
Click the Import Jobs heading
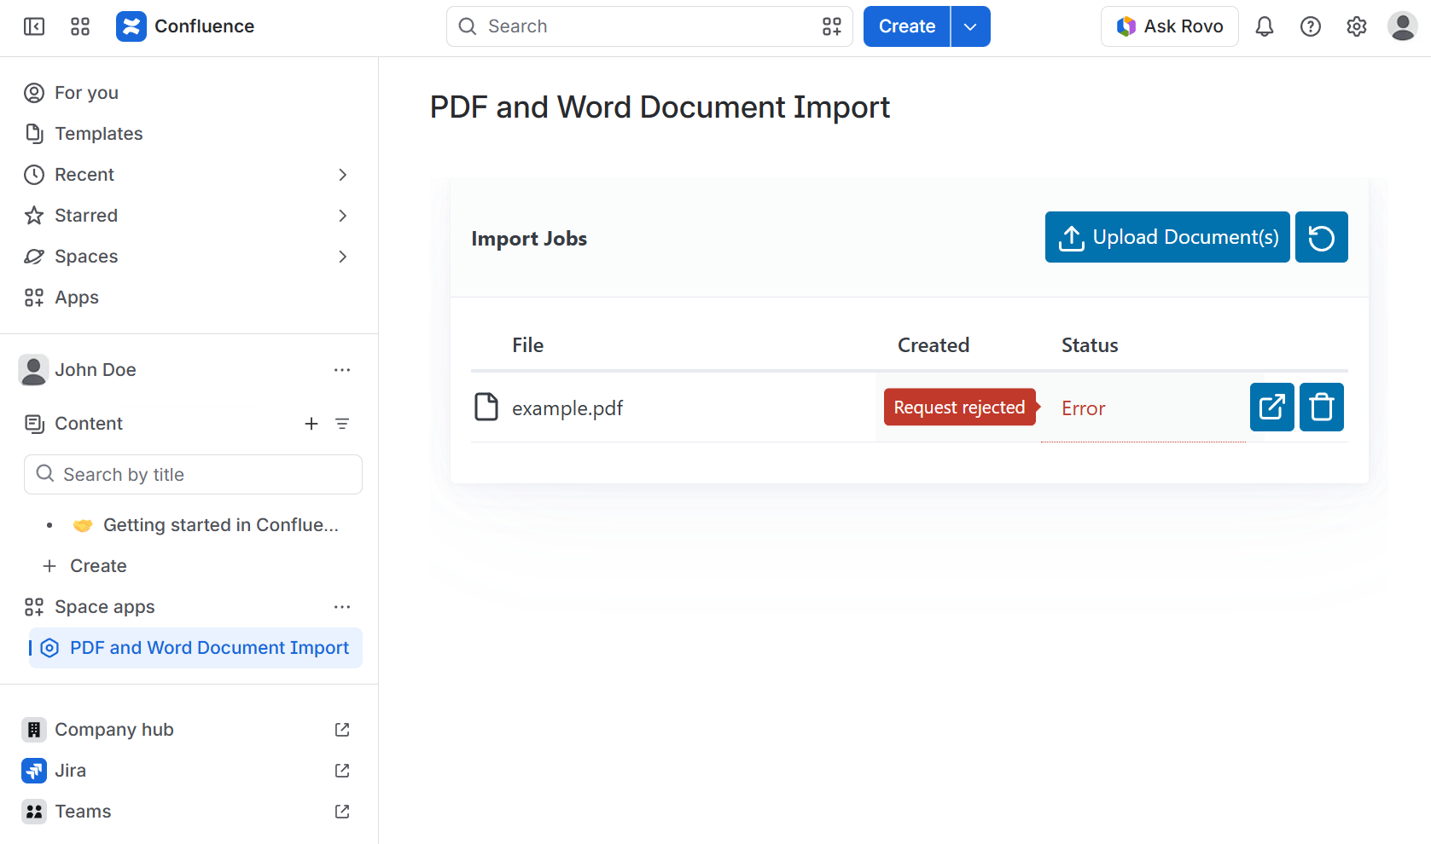pyautogui.click(x=529, y=239)
